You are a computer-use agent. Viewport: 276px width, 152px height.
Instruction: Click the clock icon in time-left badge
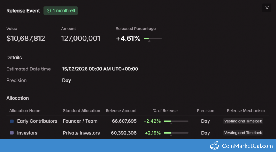(49, 11)
